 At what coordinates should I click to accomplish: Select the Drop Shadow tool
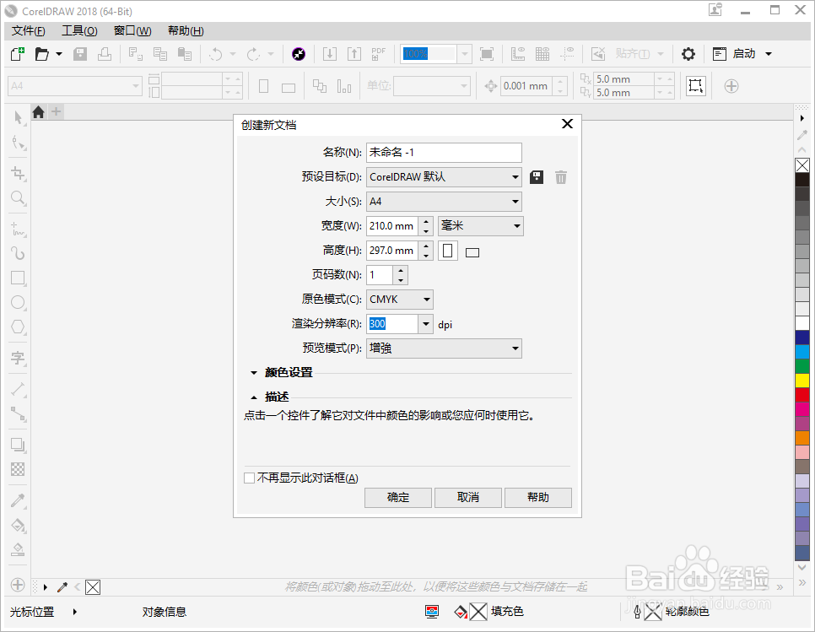point(19,445)
